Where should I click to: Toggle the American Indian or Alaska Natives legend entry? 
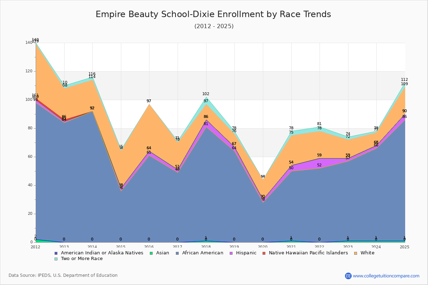(x=99, y=253)
